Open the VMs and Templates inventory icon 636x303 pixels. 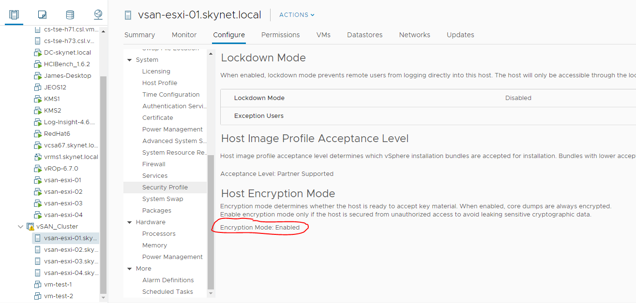42,14
